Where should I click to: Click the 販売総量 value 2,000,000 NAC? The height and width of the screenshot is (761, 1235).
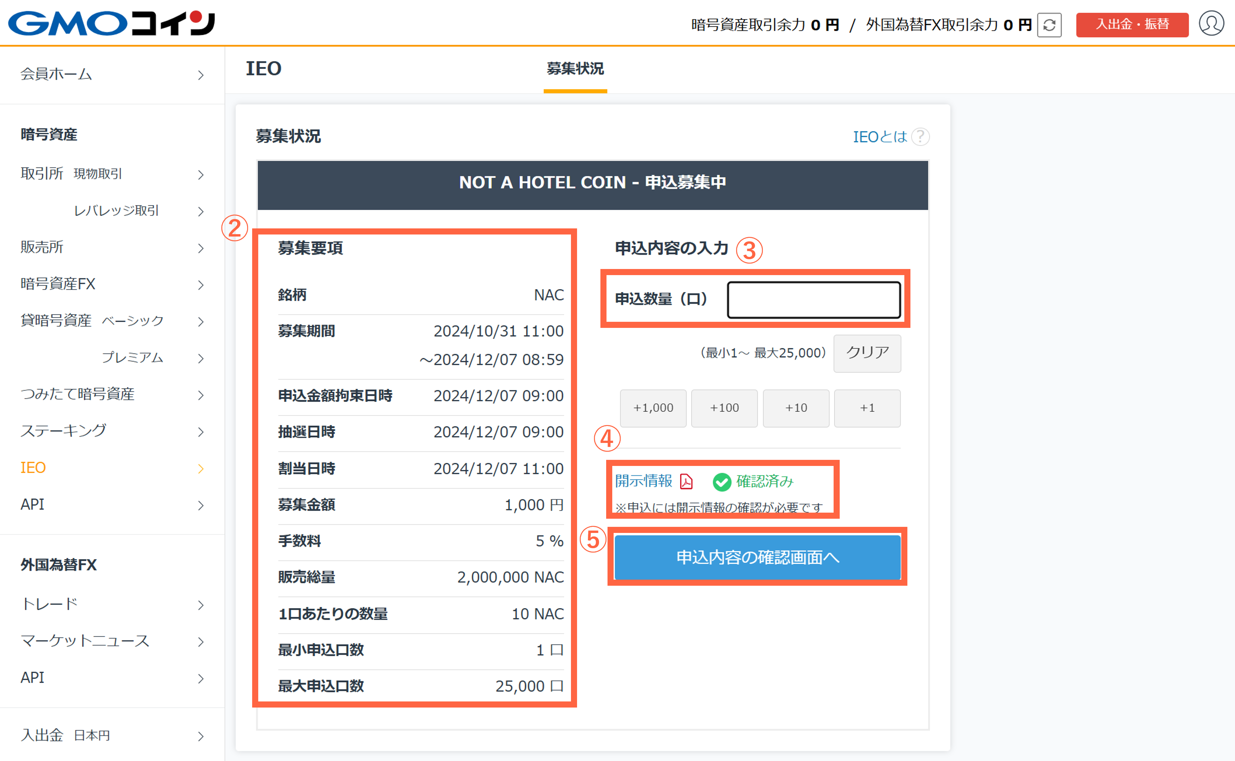[x=510, y=577]
